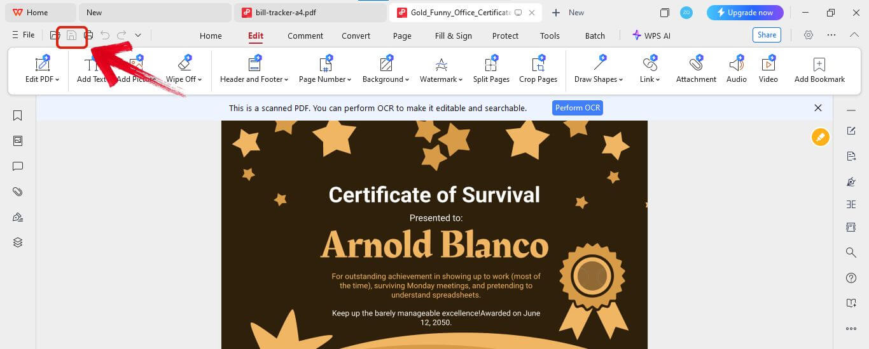Image resolution: width=869 pixels, height=349 pixels.
Task: Open the Fill & Sign tab
Action: tap(454, 36)
